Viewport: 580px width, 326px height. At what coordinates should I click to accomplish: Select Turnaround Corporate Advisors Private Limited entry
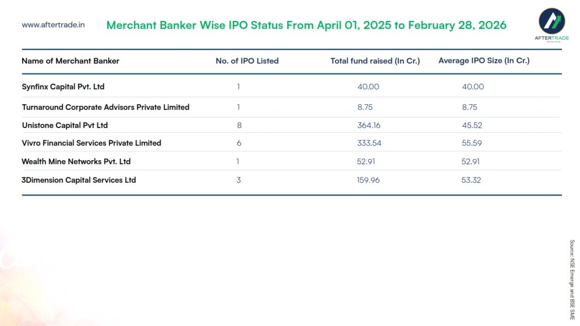[105, 107]
